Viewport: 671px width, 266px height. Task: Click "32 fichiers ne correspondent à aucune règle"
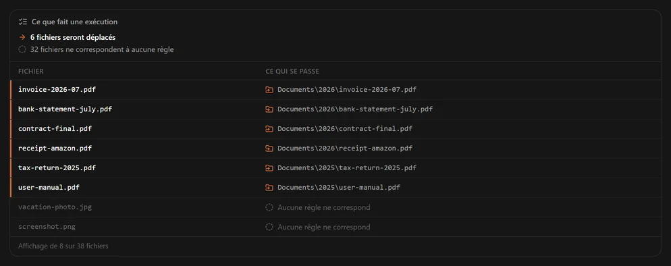pos(102,49)
